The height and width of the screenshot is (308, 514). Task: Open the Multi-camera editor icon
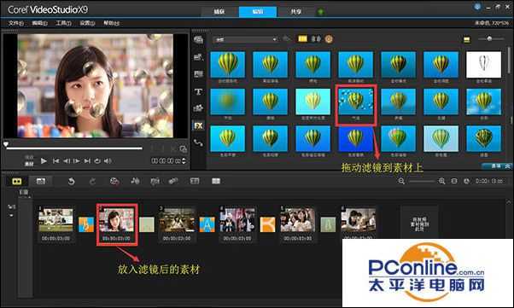(216, 181)
